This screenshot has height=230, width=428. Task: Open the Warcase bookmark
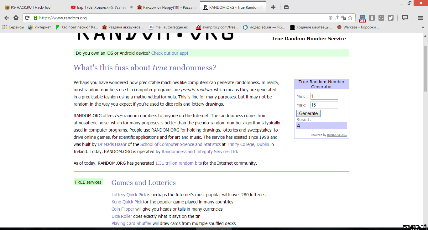tap(358, 27)
